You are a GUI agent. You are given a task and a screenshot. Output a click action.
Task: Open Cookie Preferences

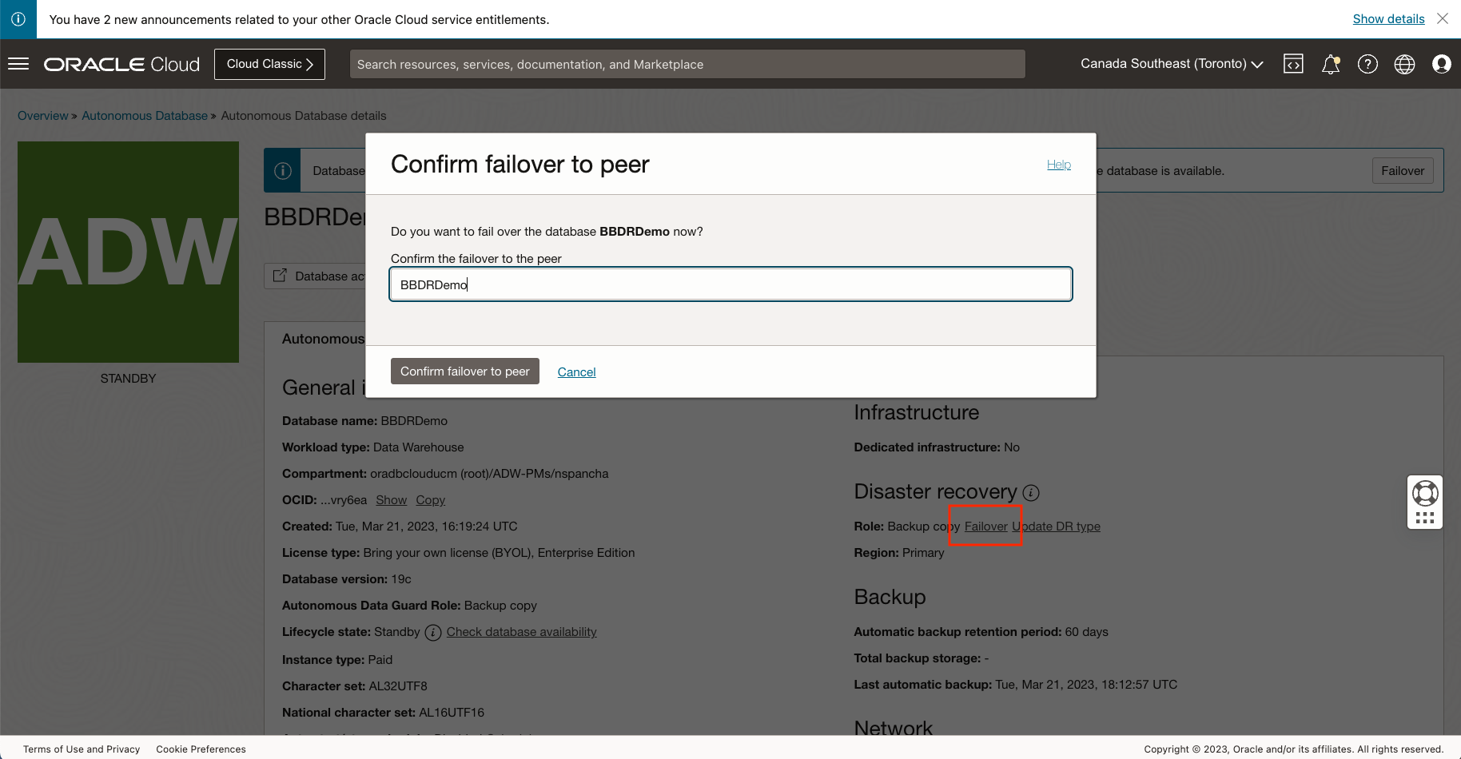click(201, 749)
